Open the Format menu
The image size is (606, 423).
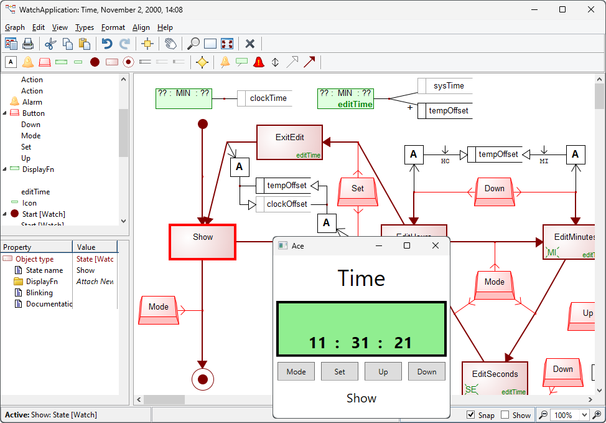pos(113,27)
